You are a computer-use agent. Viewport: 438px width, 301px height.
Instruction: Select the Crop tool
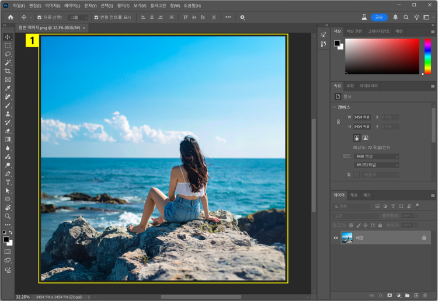tap(8, 71)
